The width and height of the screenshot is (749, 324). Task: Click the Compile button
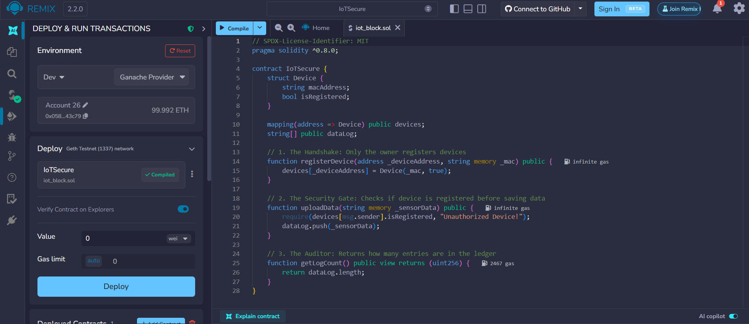234,28
